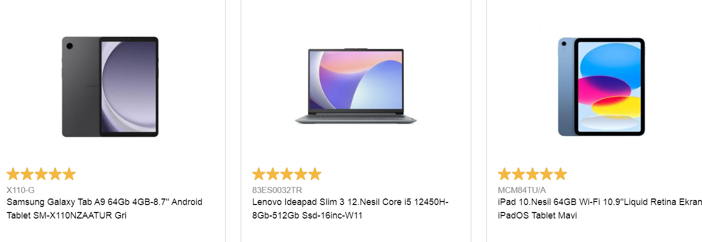Click the third rating star for iPad 10.Nesil
The width and height of the screenshot is (702, 242).
point(533,174)
